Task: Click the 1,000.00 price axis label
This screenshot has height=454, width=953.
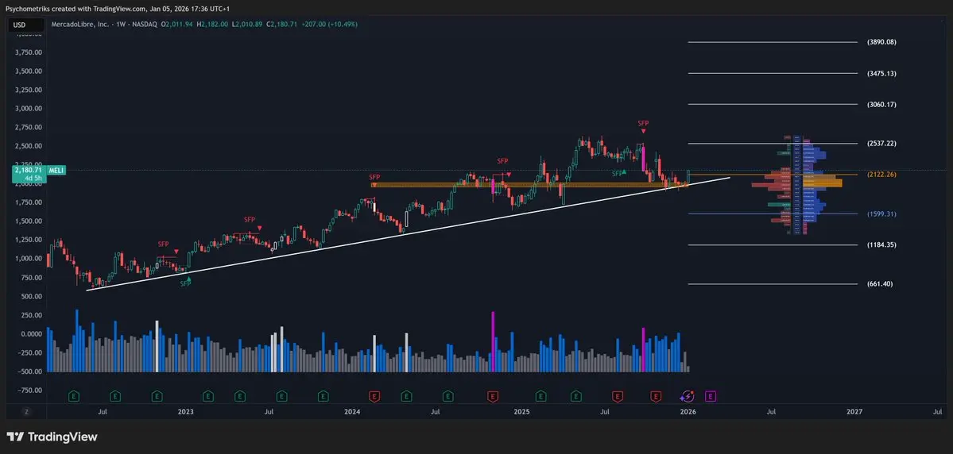Action: 29,259
